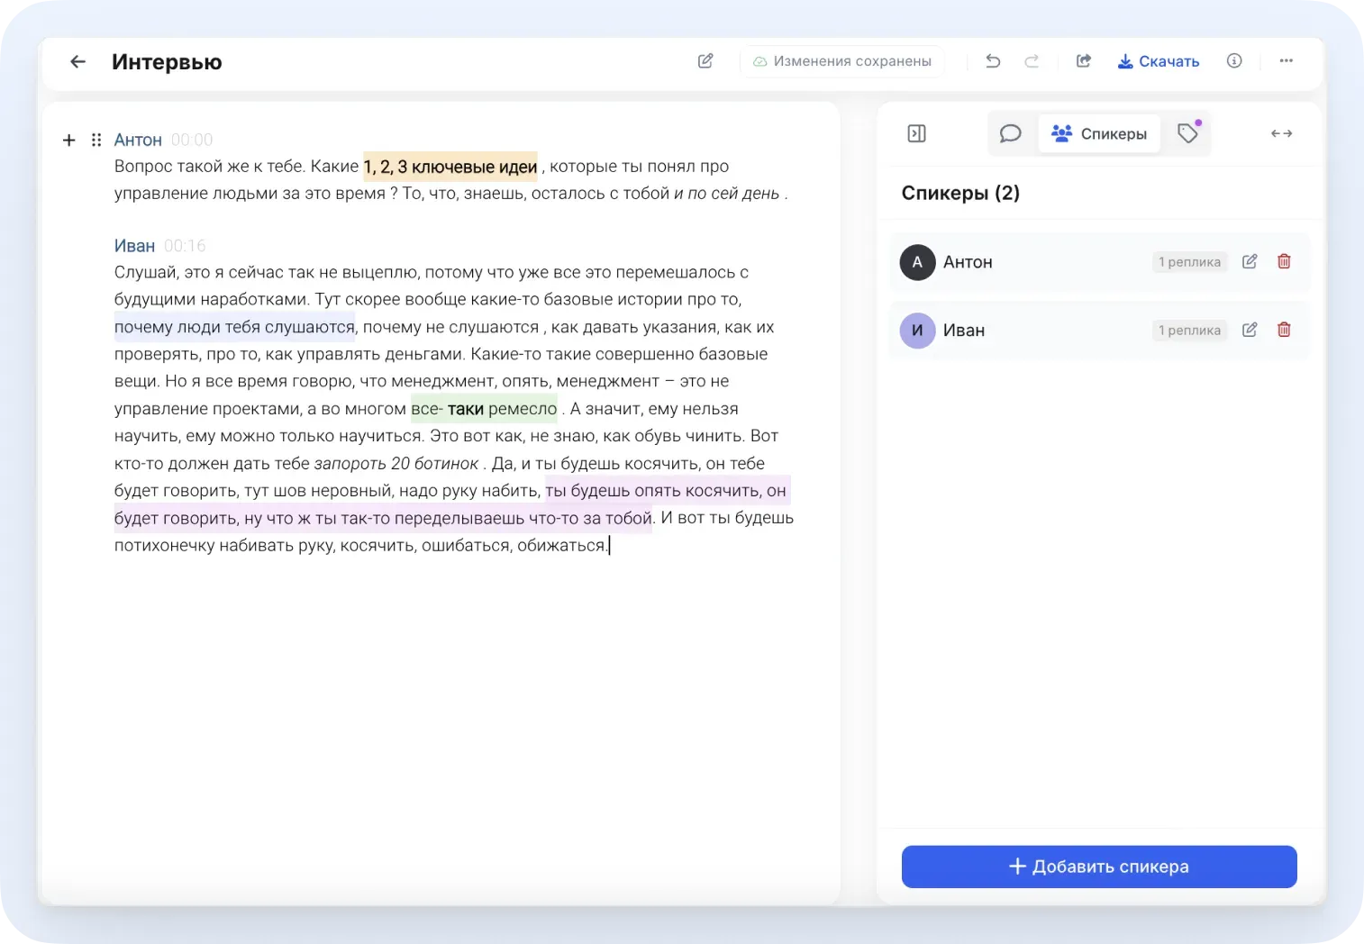The width and height of the screenshot is (1364, 944).
Task: Delete speaker Иван
Action: 1284,330
